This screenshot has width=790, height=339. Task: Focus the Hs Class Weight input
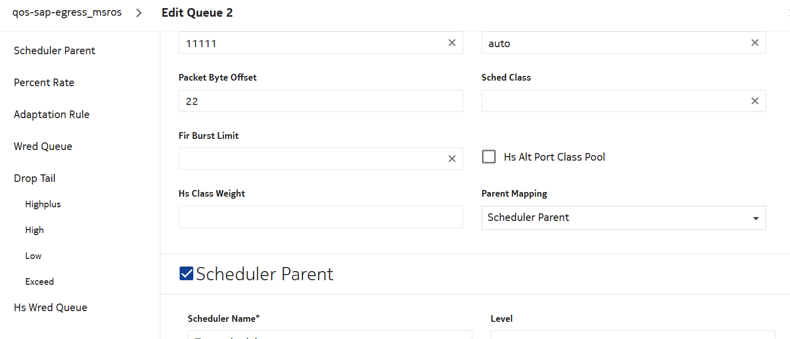[x=320, y=217]
